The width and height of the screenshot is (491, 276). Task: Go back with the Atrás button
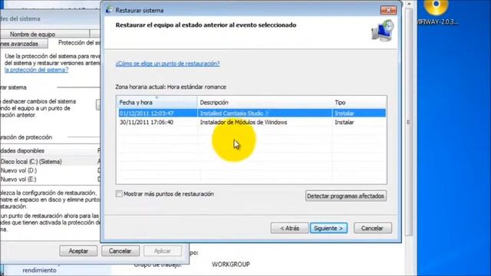pyautogui.click(x=289, y=228)
